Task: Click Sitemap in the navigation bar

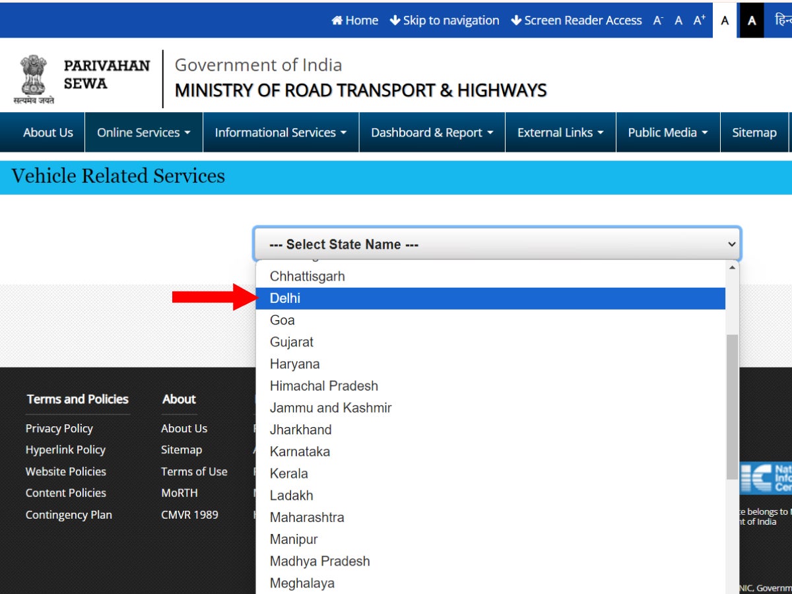Action: click(754, 132)
